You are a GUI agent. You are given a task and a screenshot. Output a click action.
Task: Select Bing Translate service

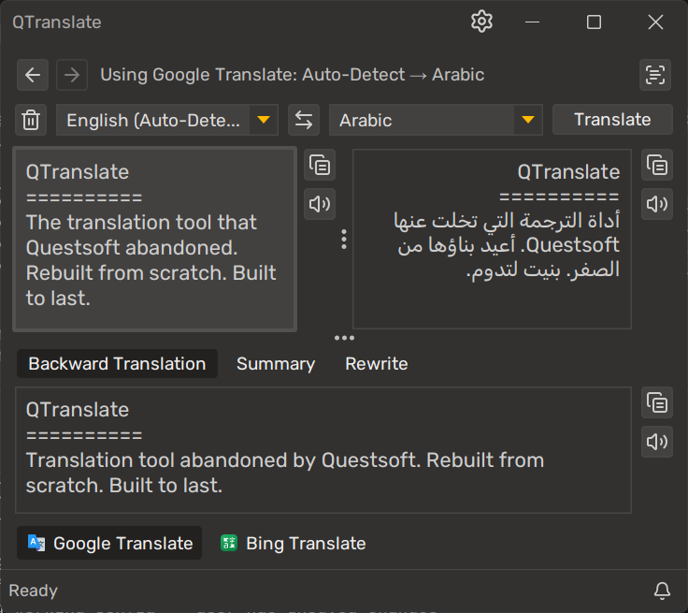coord(294,543)
